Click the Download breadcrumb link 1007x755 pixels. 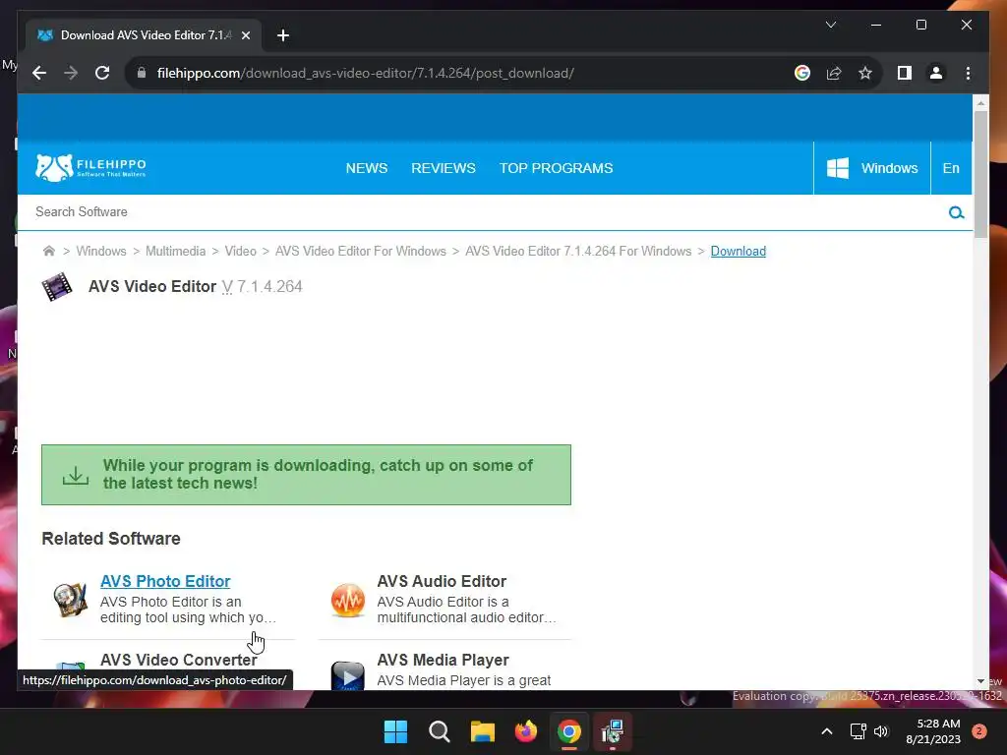coord(738,251)
